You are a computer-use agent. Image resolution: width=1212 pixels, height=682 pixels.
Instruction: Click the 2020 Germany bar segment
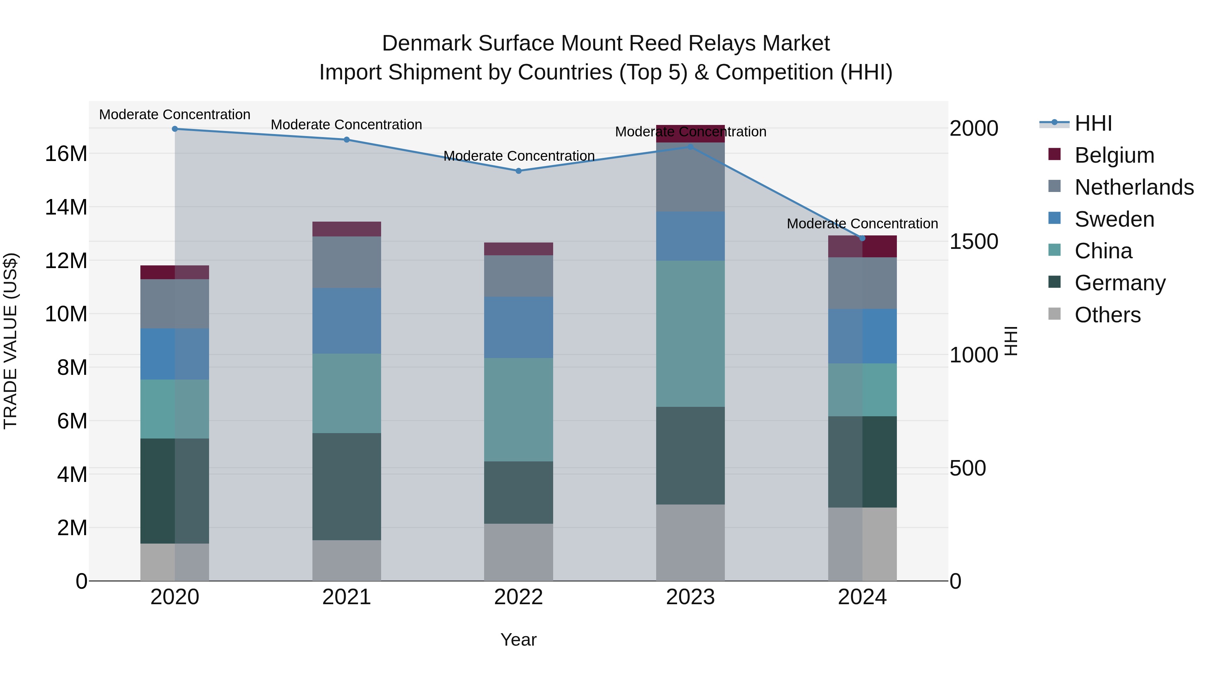click(x=174, y=491)
